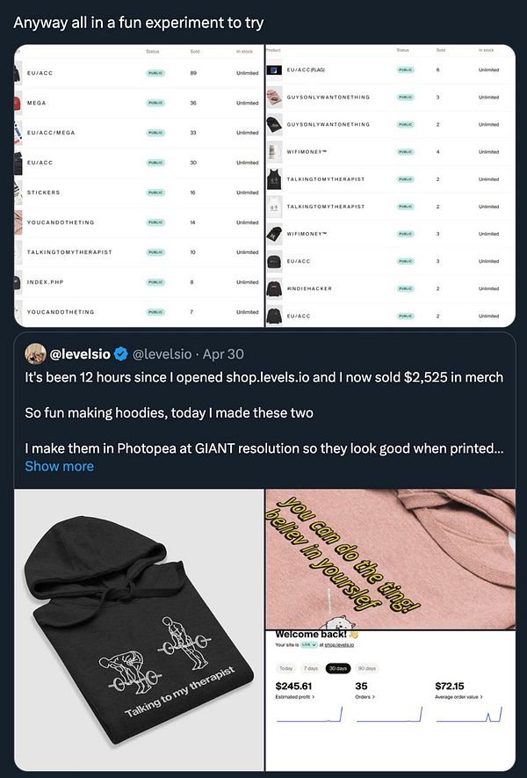The height and width of the screenshot is (778, 527).
Task: Open the LIVE site status dropdown
Action: coord(309,644)
